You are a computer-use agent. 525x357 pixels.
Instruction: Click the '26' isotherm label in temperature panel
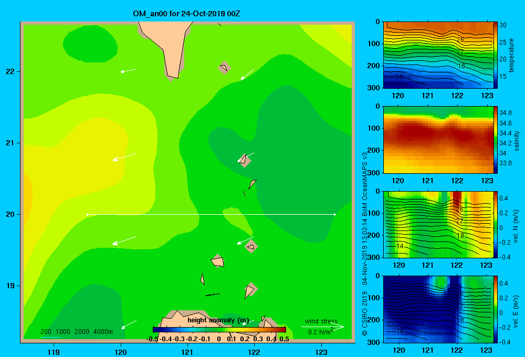pyautogui.click(x=460, y=39)
